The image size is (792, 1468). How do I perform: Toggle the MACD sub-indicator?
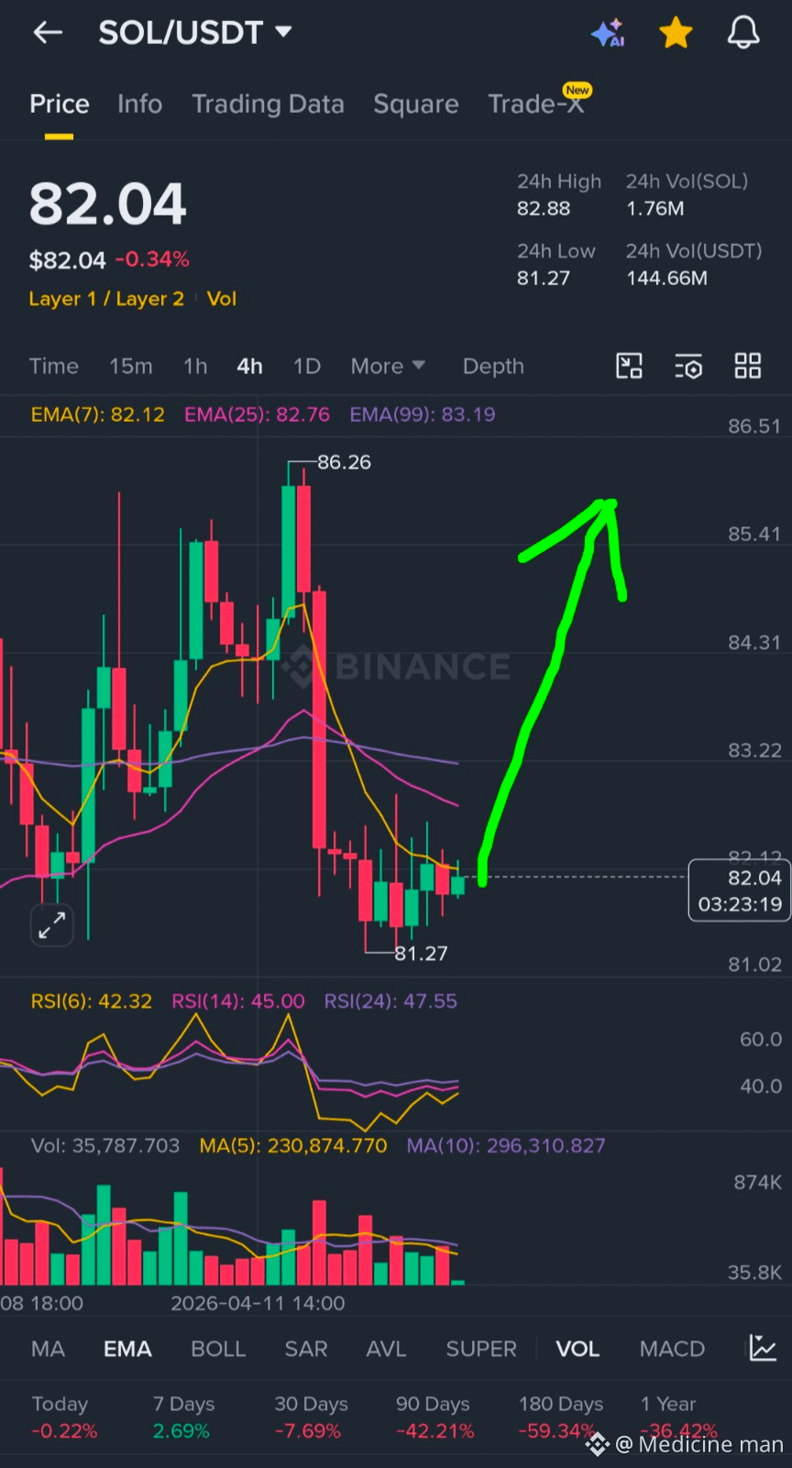pyautogui.click(x=672, y=1349)
